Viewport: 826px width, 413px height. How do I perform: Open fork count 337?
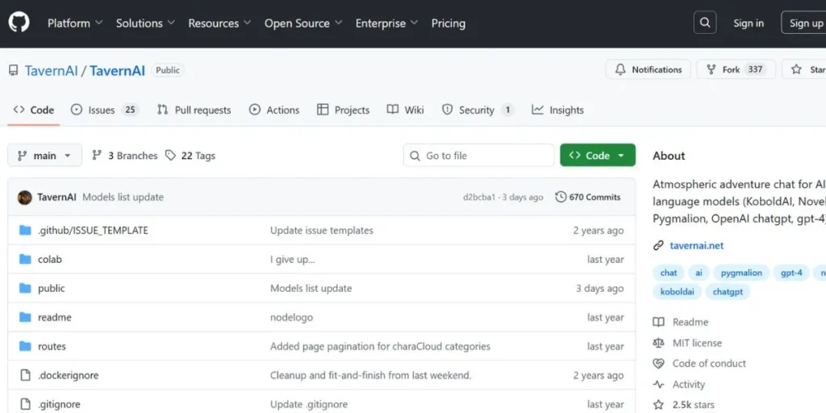click(x=755, y=69)
